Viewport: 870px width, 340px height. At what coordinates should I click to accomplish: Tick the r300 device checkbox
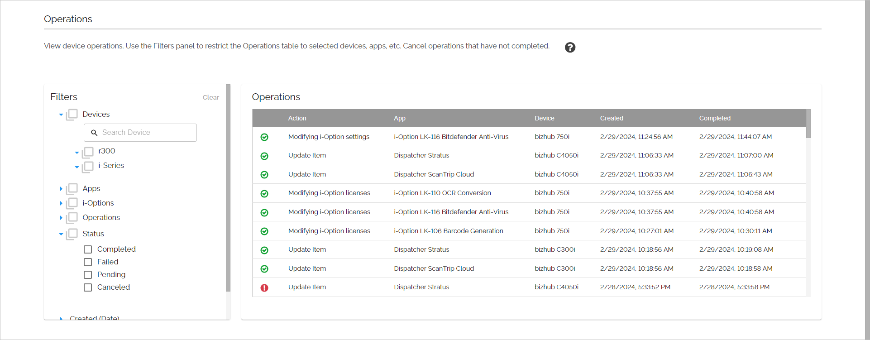(x=88, y=152)
